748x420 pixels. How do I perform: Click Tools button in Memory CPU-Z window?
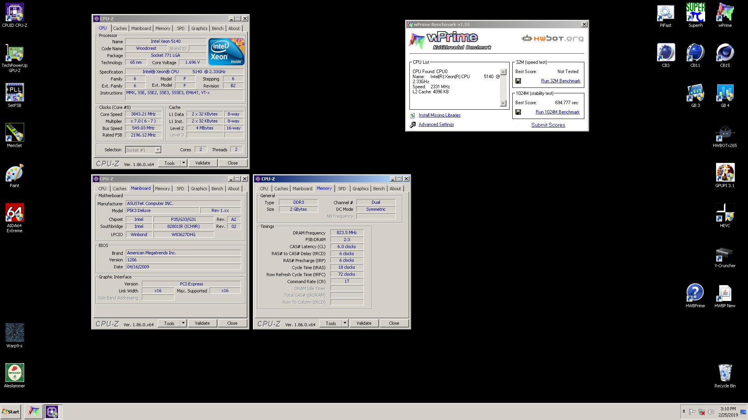pyautogui.click(x=331, y=323)
